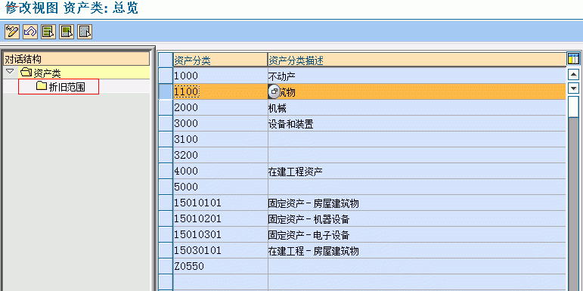Click description cell 机械
The image size is (583, 291).
pyautogui.click(x=417, y=108)
